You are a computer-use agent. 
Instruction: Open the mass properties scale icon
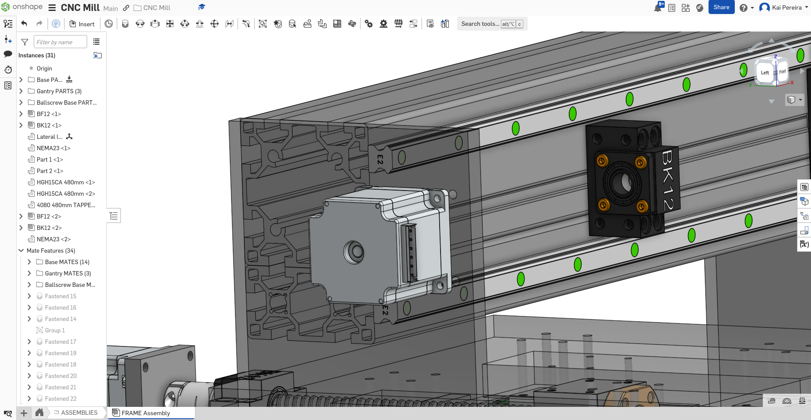tap(802, 401)
